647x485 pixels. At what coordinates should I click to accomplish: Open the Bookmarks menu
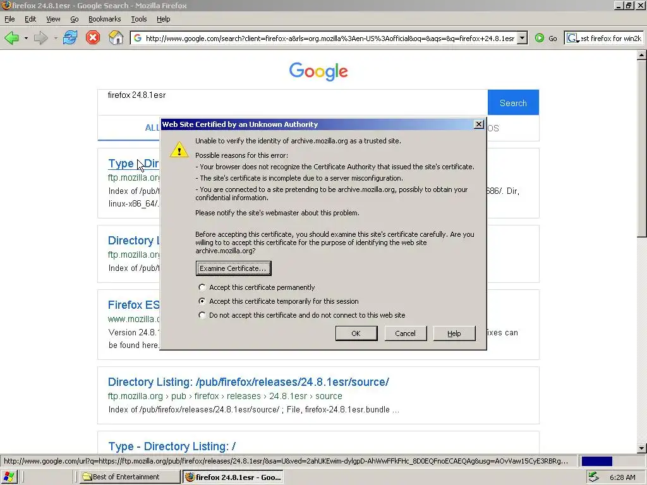point(104,19)
